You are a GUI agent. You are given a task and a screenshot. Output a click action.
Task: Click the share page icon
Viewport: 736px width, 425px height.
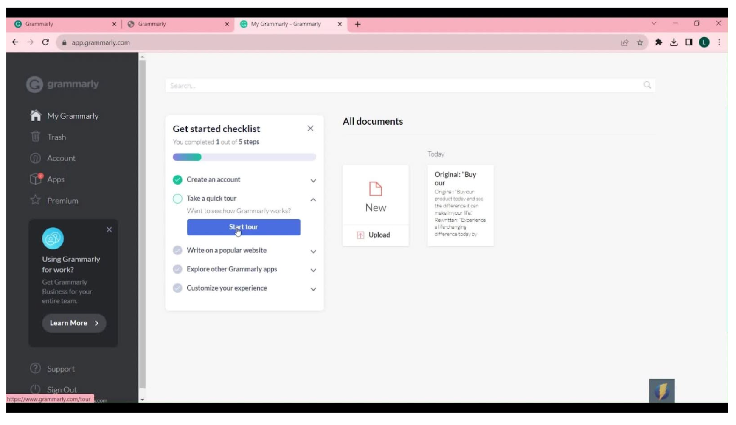click(625, 42)
